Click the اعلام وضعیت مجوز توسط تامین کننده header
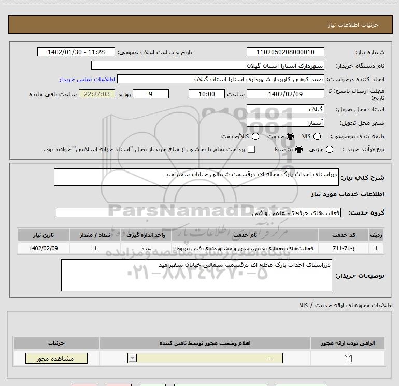This screenshot has height=386, width=399. (205, 343)
